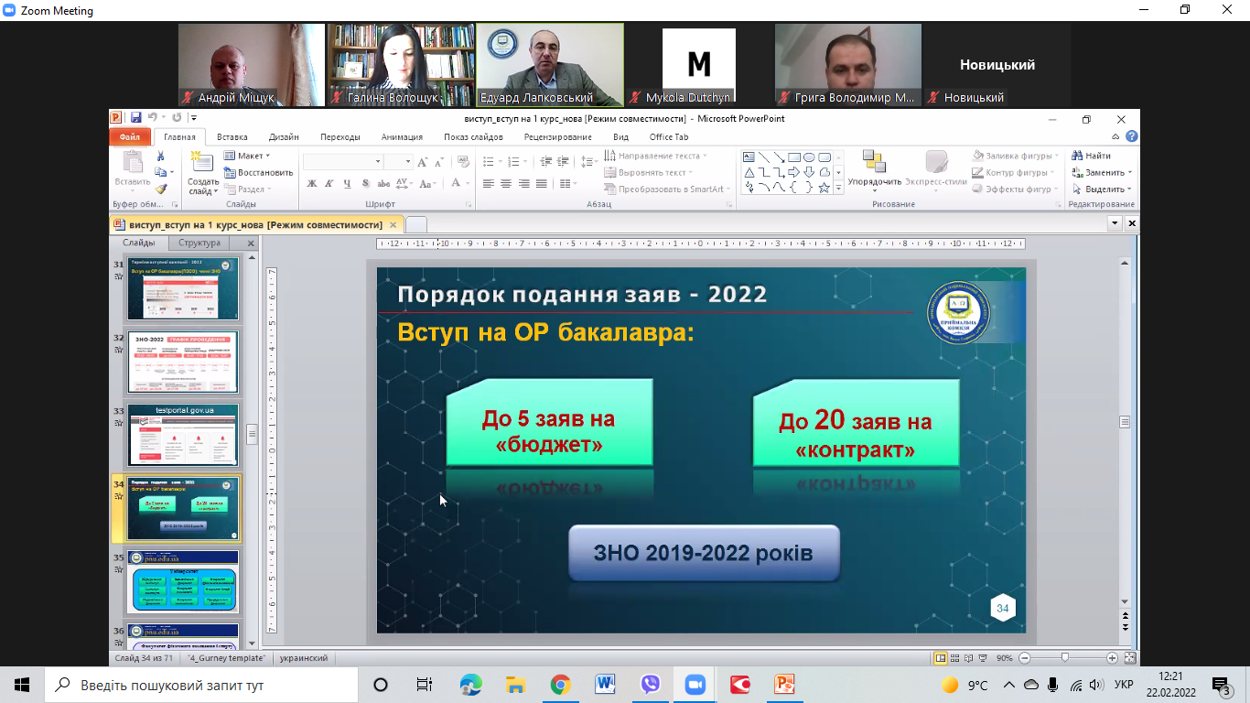Open Viber from the taskbar
1250x703 pixels.
(651, 685)
